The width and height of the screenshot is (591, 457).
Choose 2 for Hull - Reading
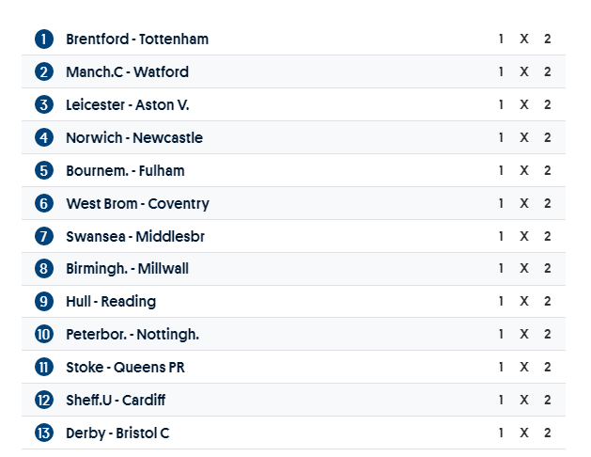[x=547, y=302]
